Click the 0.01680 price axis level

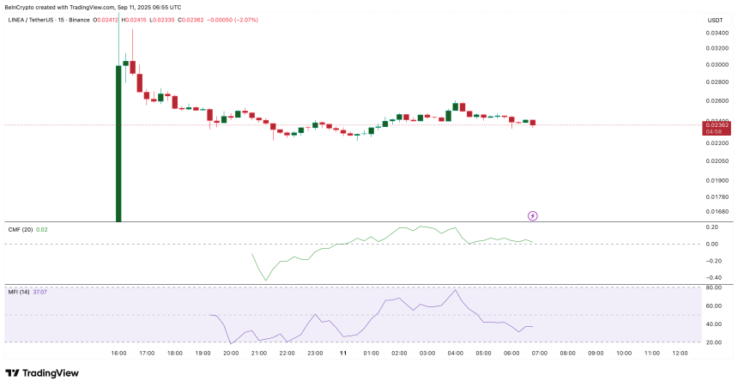point(715,211)
